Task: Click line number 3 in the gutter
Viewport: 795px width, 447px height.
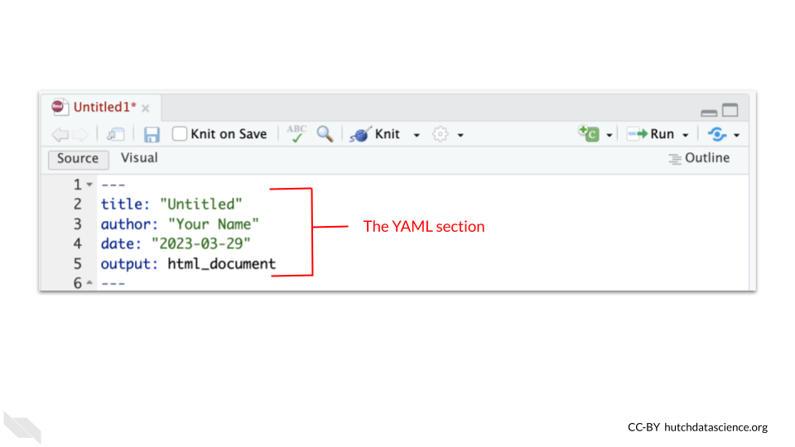Action: (x=77, y=224)
